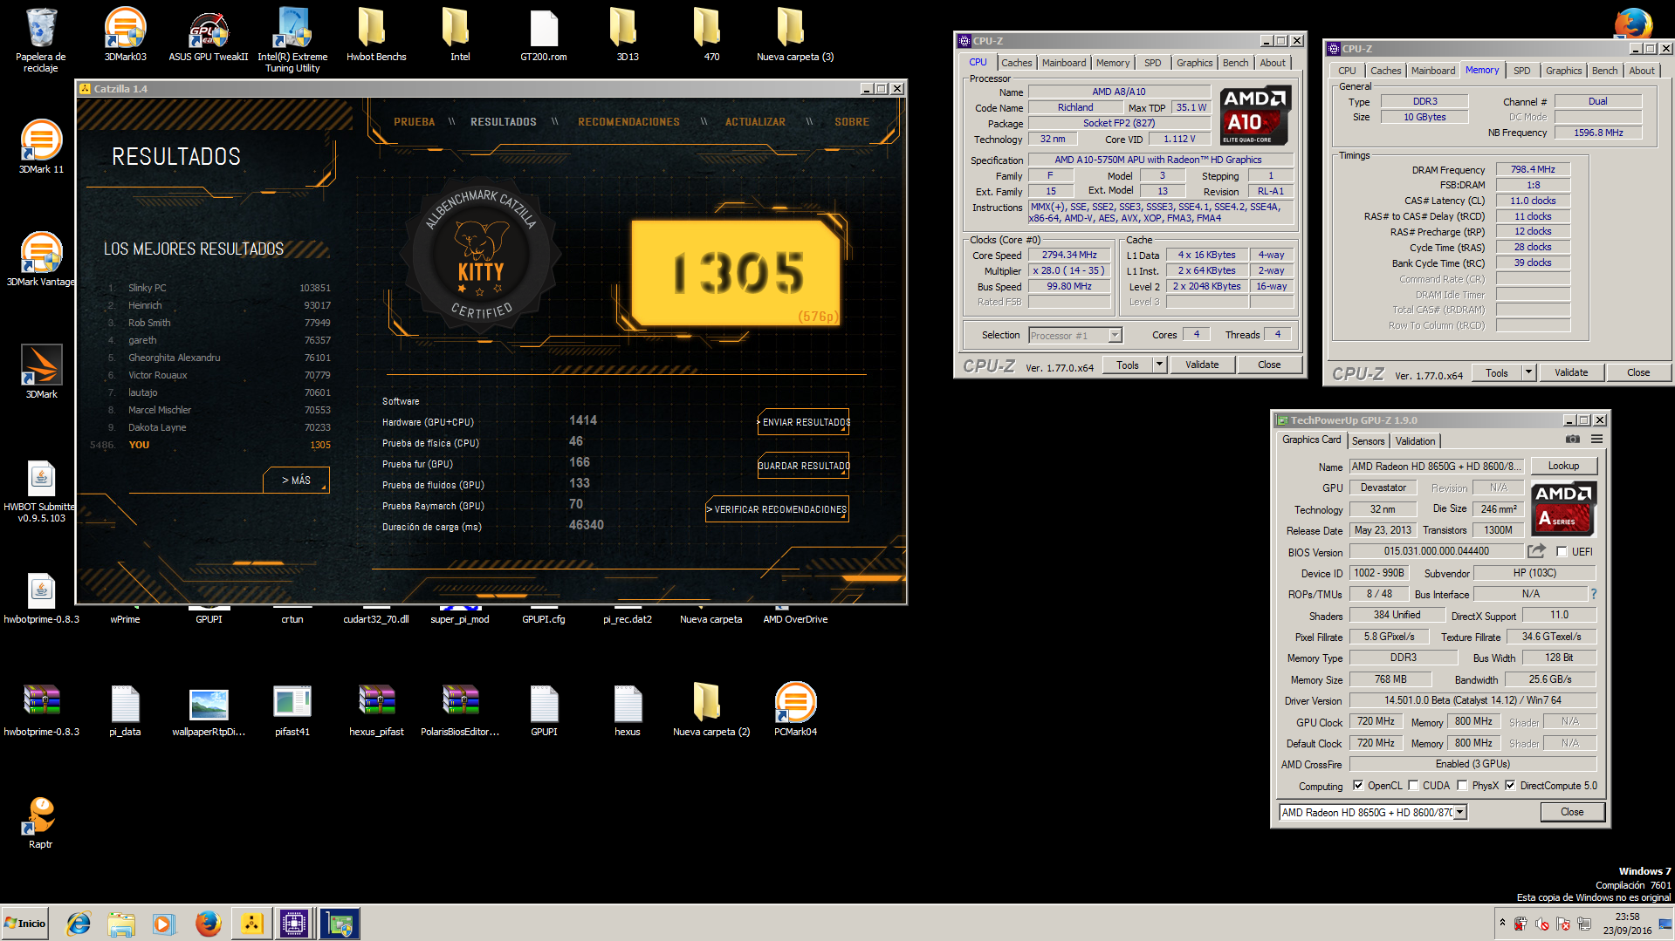Toggle the UEFI checkbox in GPU-Z

point(1562,551)
